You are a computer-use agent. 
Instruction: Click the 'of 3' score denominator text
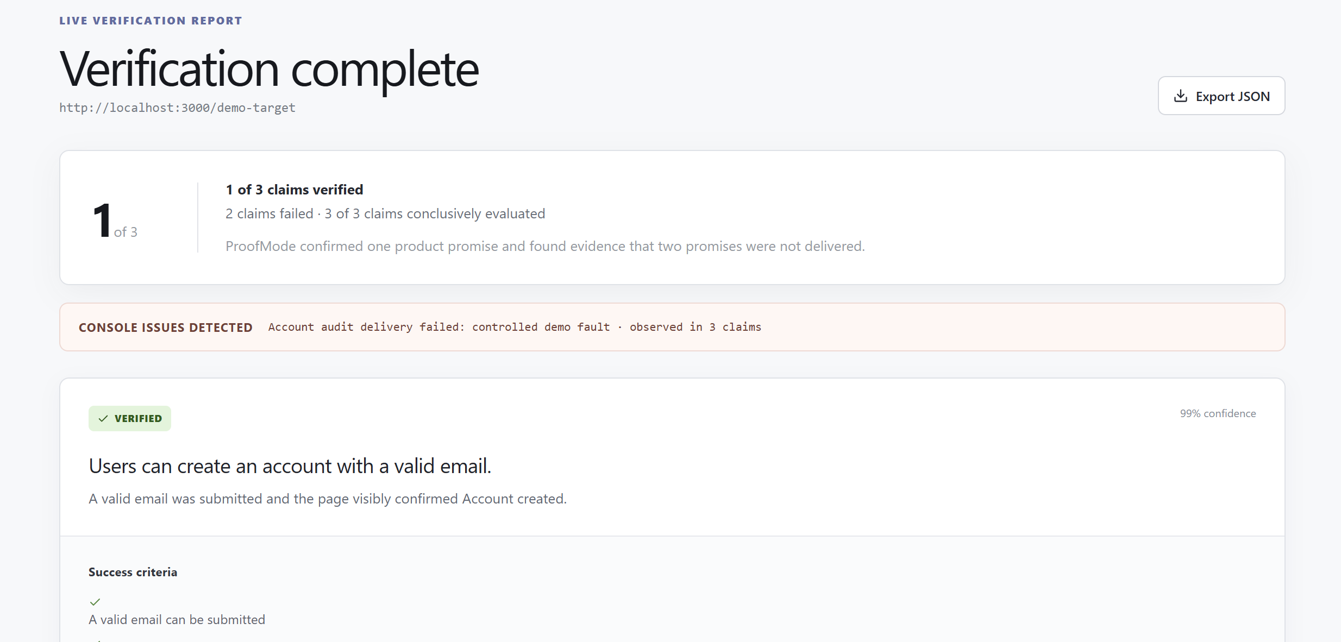[x=126, y=232]
